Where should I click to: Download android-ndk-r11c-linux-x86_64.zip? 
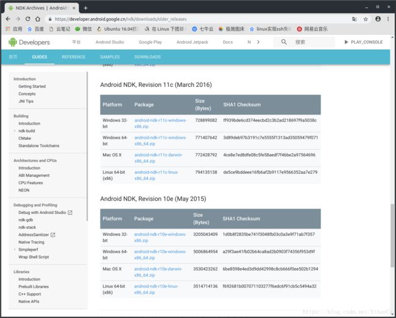click(157, 175)
